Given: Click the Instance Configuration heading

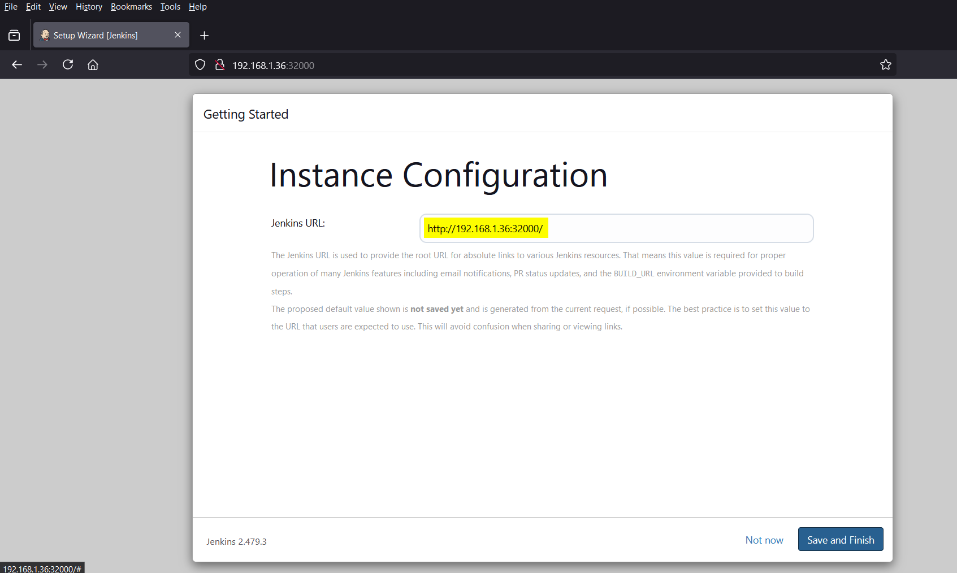Looking at the screenshot, I should point(439,175).
